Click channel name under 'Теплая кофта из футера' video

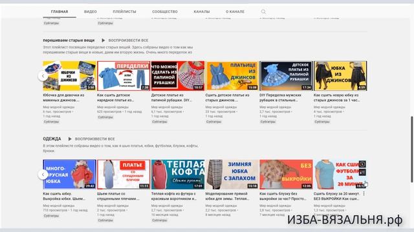click(x=167, y=206)
